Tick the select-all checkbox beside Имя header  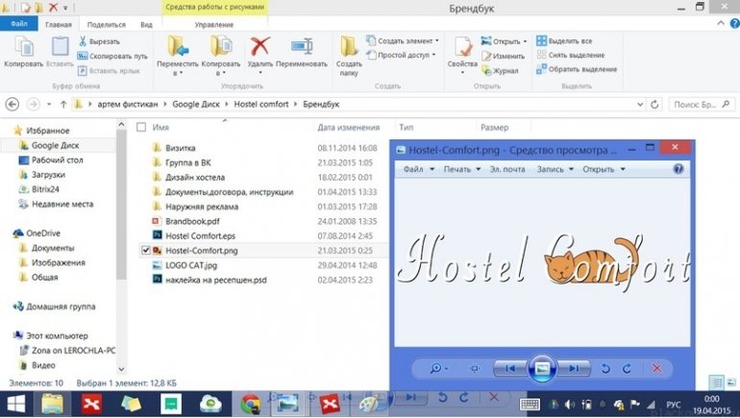[142, 127]
